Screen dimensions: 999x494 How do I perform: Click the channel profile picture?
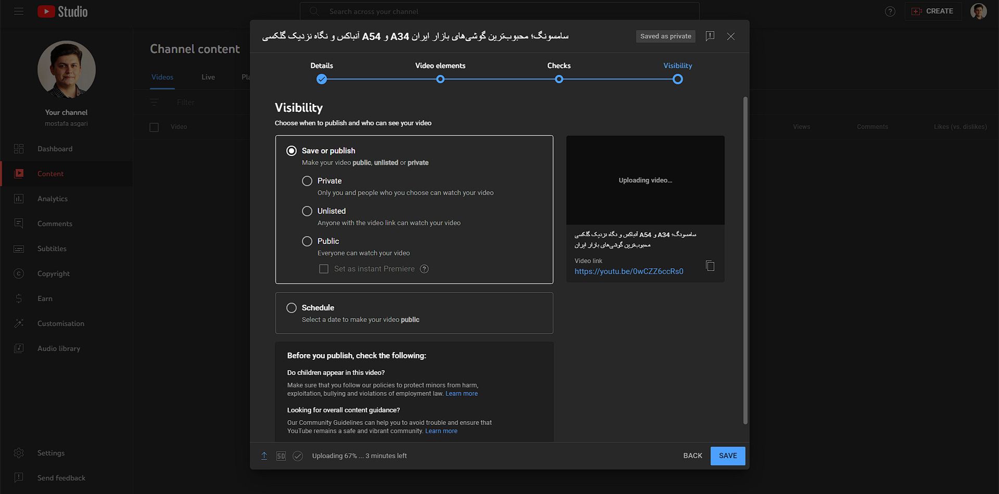(x=67, y=70)
